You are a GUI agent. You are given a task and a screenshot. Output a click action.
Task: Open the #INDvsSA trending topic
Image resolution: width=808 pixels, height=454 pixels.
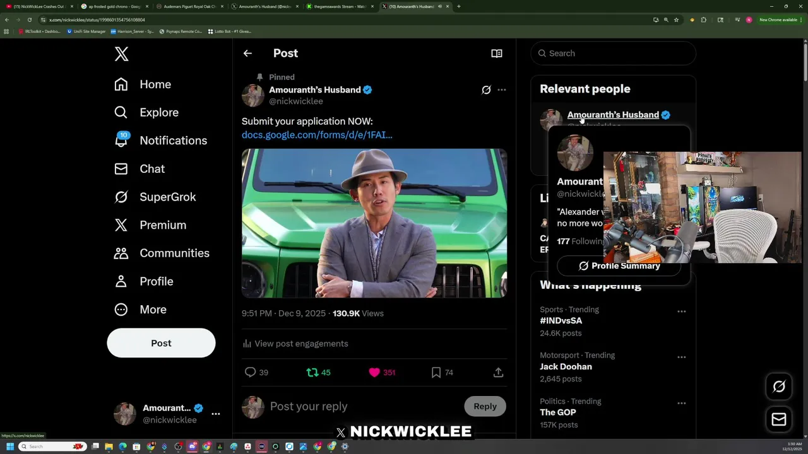tap(561, 321)
